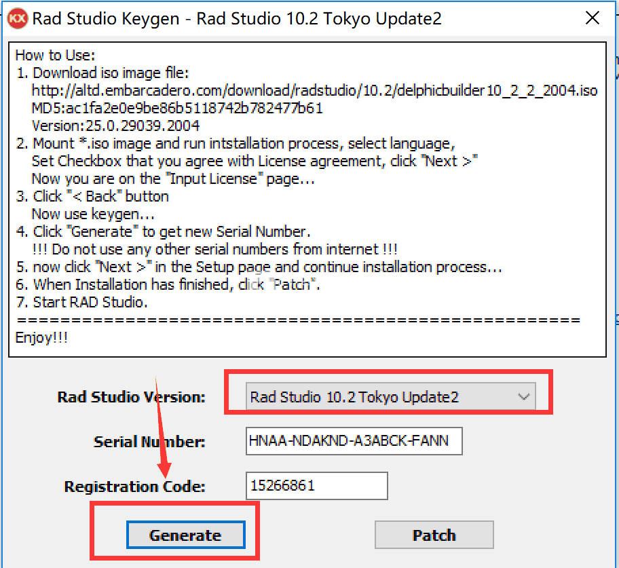619x568 pixels.
Task: Click the "7. Start RAD Studio." line
Action: (x=82, y=303)
